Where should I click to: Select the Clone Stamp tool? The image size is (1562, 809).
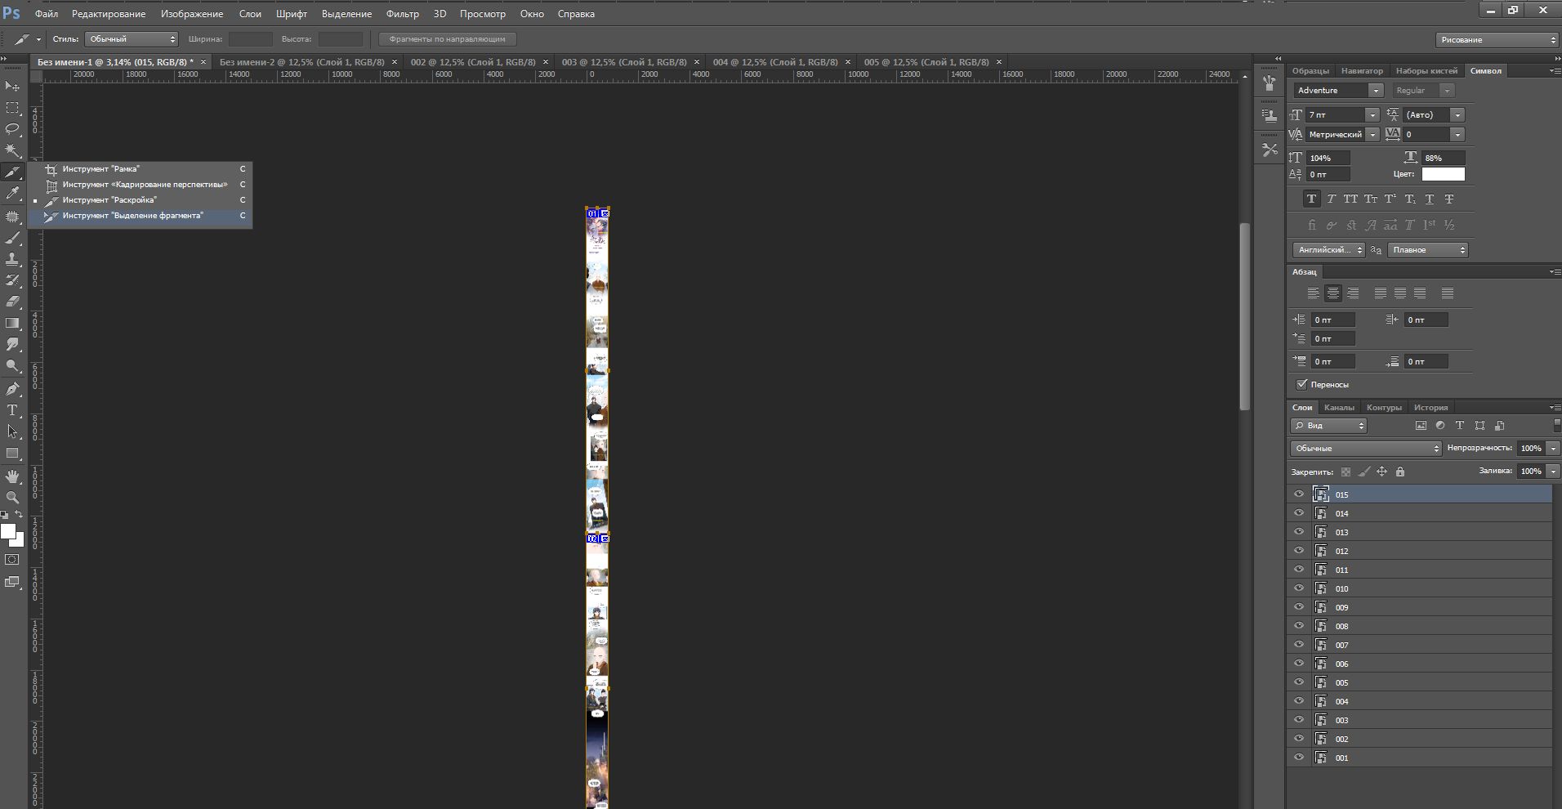coord(12,259)
